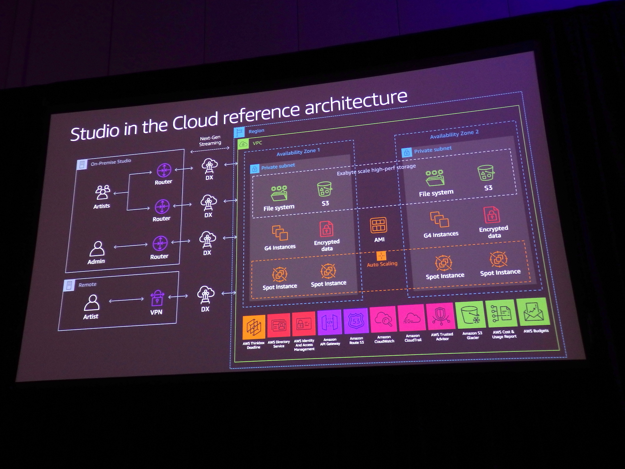
Task: Click the Amazon API Gateway icon
Action: tap(329, 323)
